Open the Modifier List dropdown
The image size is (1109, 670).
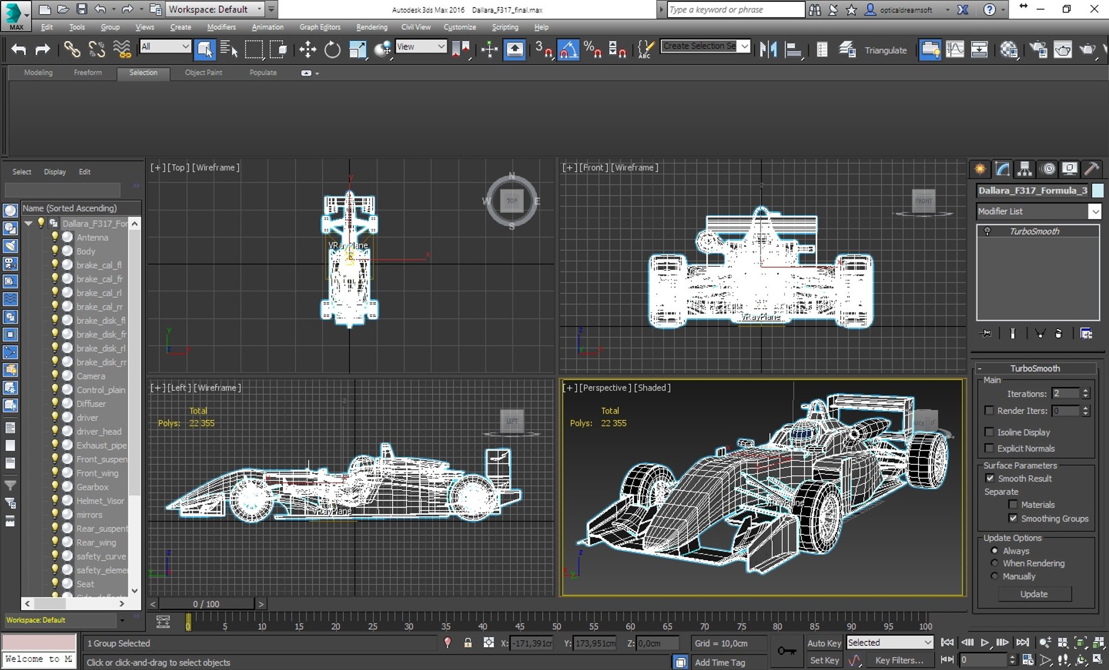point(1038,212)
